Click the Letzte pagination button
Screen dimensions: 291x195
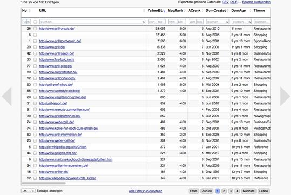pyautogui.click(x=264, y=191)
